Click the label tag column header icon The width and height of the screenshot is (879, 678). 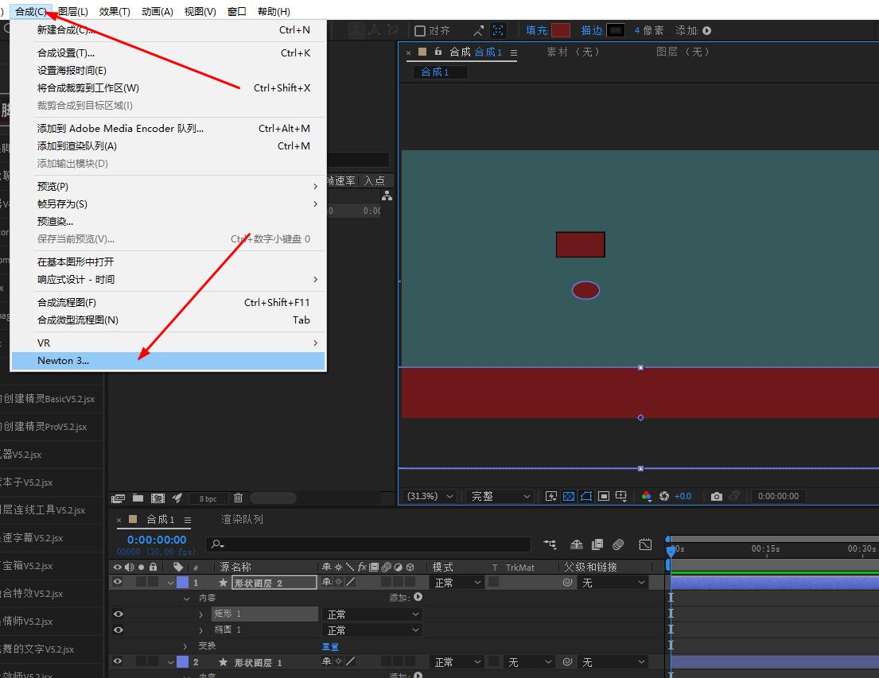(178, 567)
